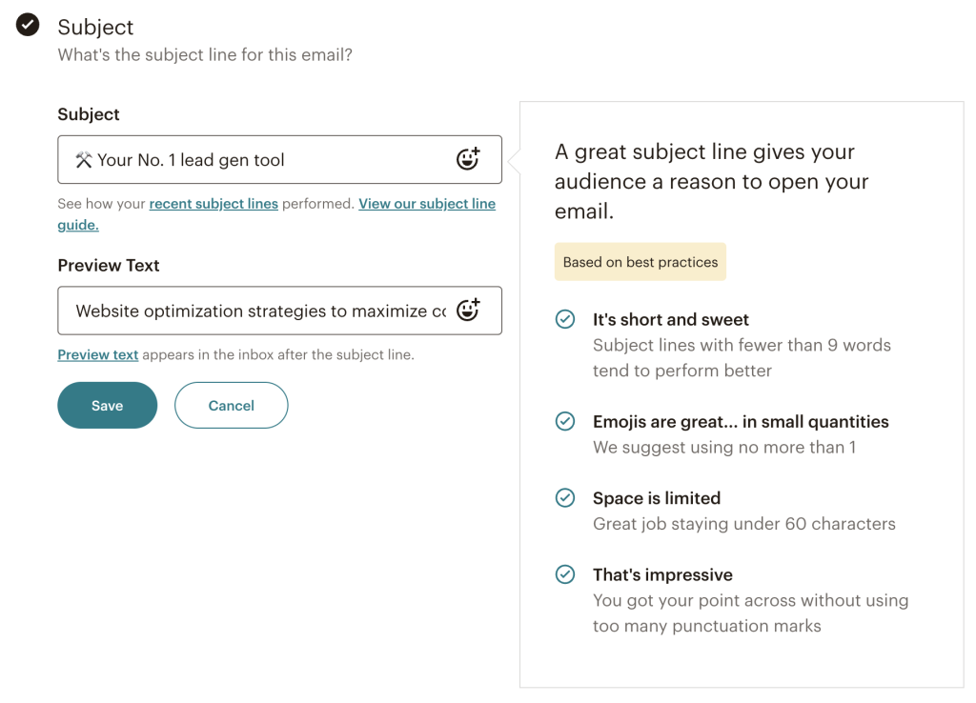Click the check icon beside "That's impressive"

click(565, 574)
